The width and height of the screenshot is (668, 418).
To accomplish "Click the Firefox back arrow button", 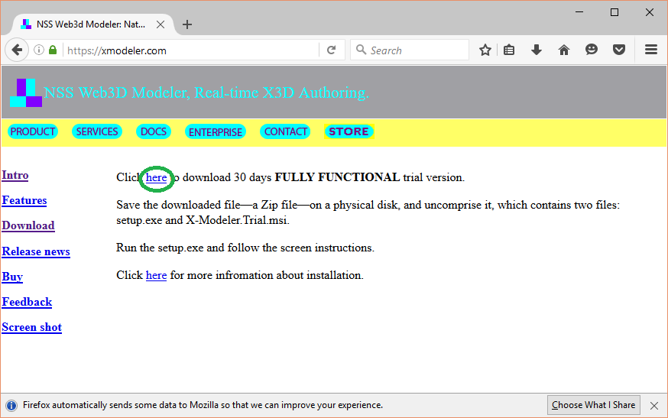I will tap(17, 50).
